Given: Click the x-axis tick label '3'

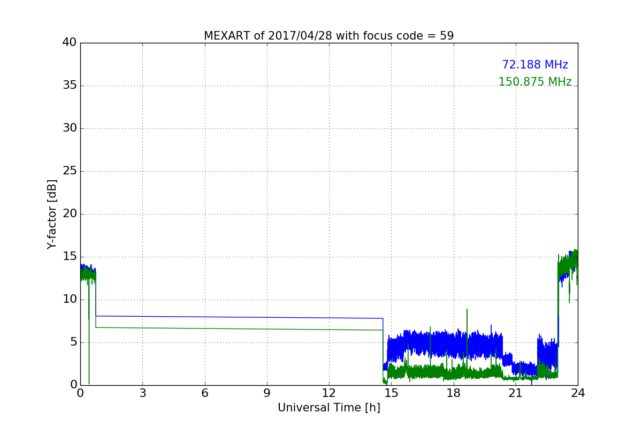Looking at the screenshot, I should tap(142, 393).
